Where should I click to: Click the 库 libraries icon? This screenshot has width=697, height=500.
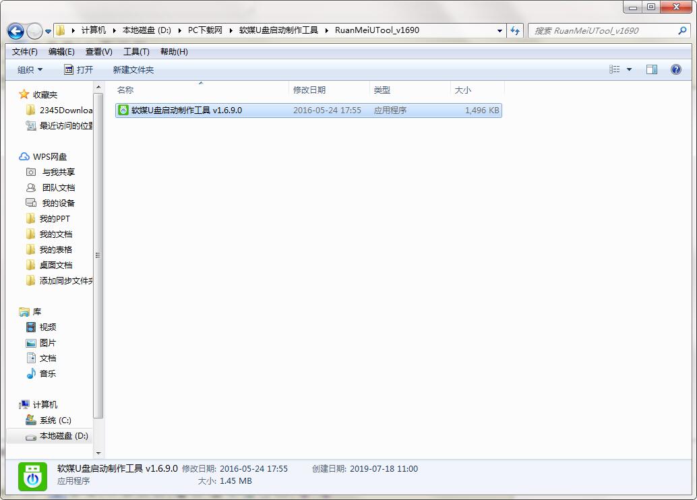[24, 311]
